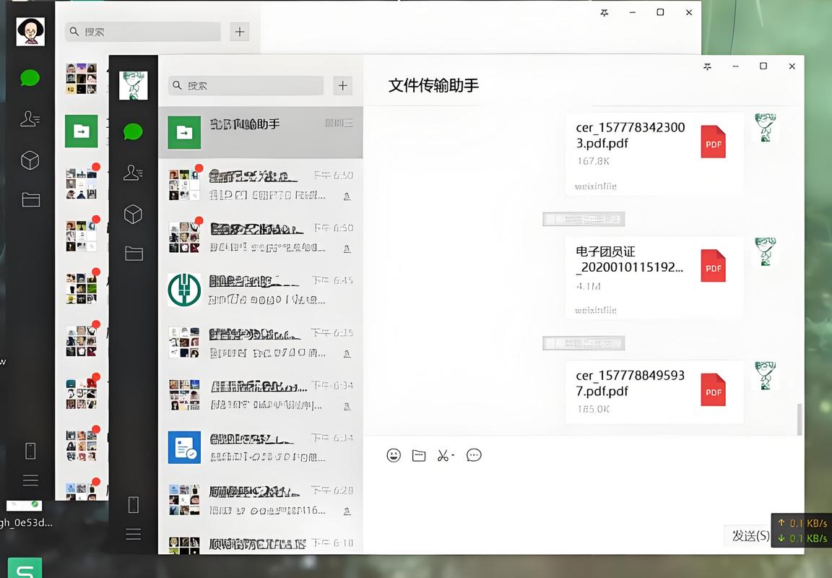Screen dimensions: 832x578
Task: Click profile avatar in front window sidebar
Action: point(133,85)
